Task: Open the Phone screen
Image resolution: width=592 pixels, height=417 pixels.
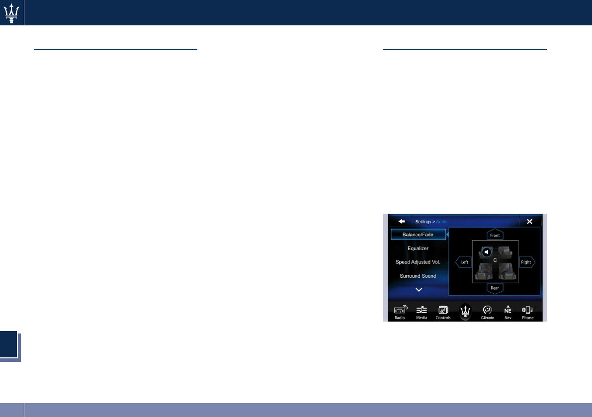Action: pyautogui.click(x=528, y=313)
